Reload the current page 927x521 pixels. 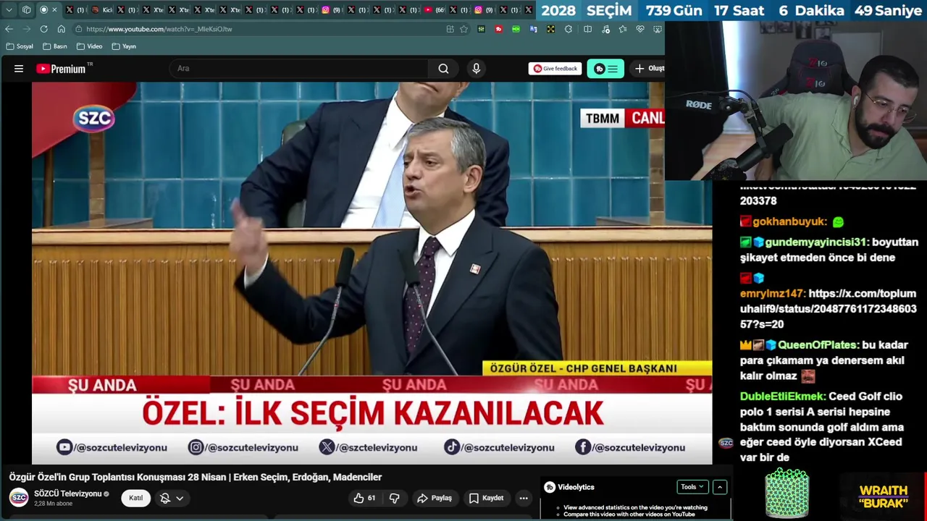[43, 29]
